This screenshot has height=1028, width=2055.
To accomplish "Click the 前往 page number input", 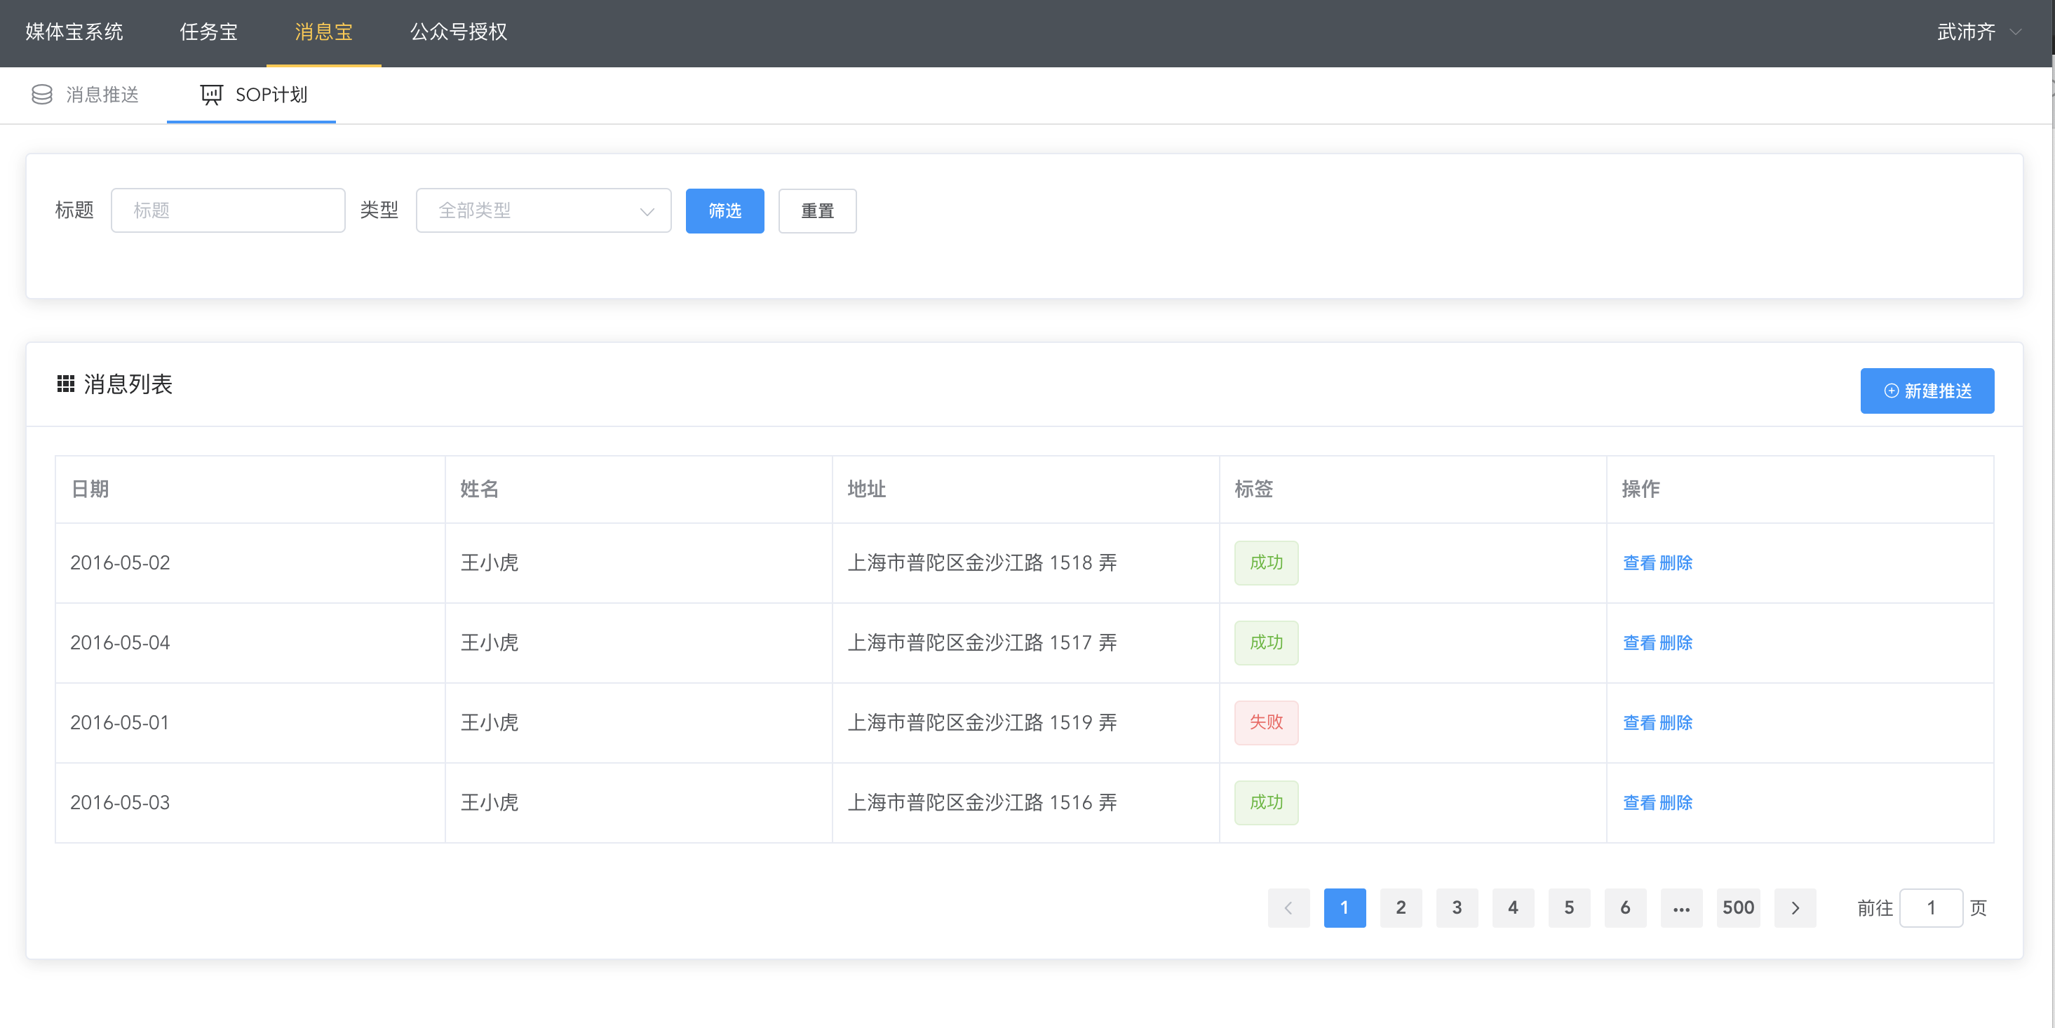I will pos(1931,907).
